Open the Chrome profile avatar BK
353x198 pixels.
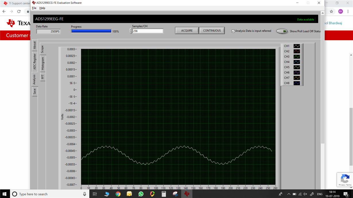tap(340, 11)
